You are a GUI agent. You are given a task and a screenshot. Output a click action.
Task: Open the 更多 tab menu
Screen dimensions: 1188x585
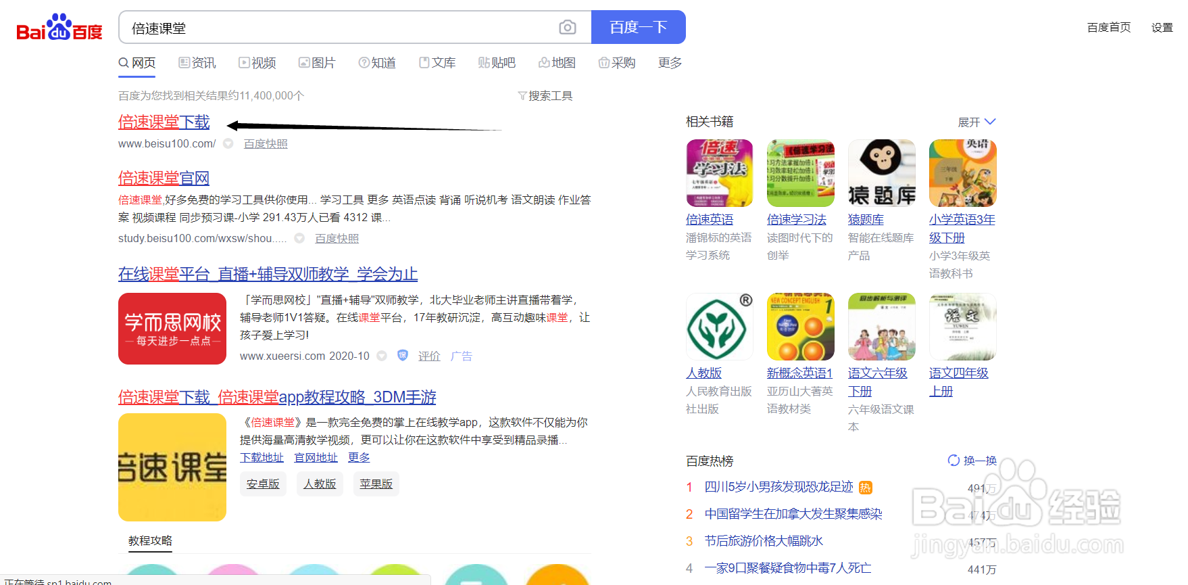(x=670, y=63)
